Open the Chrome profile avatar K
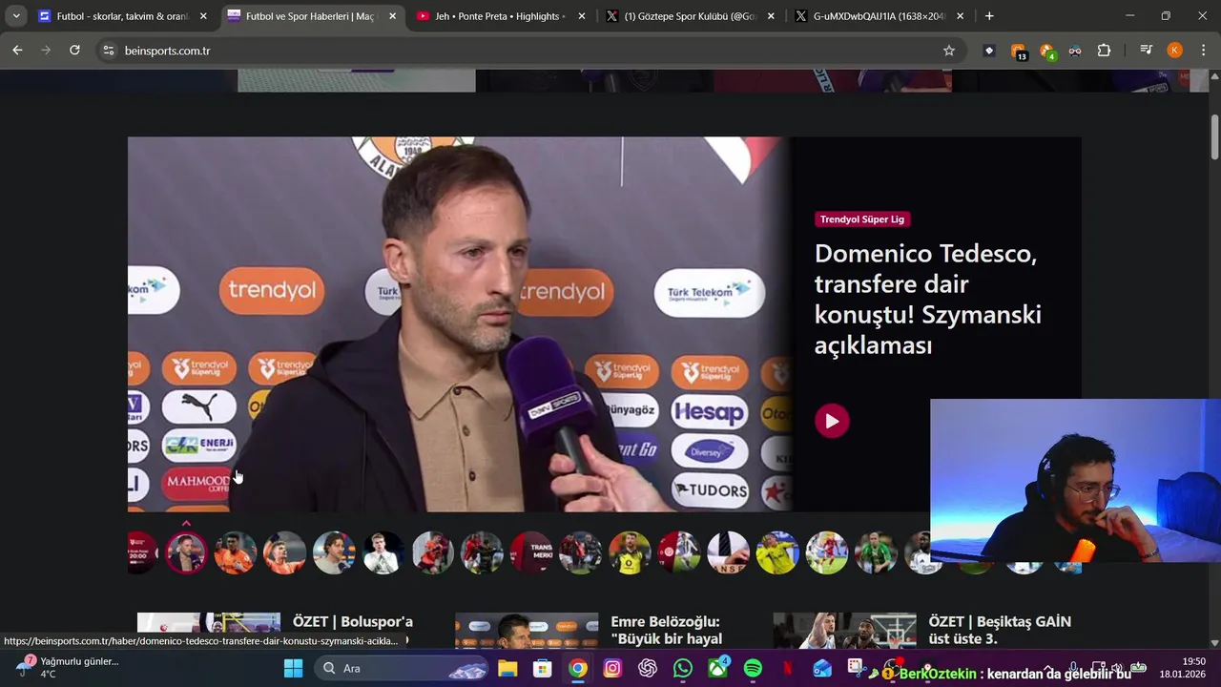The width and height of the screenshot is (1221, 687). 1174,51
